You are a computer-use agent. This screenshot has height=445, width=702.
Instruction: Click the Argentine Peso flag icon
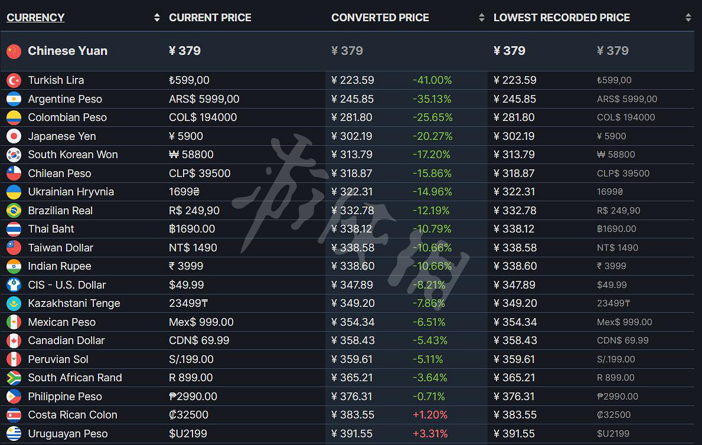(x=14, y=99)
